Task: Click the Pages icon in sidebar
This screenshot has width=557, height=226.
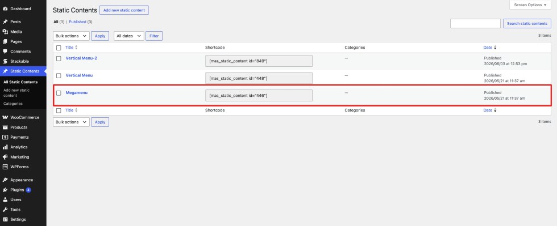Action: click(5, 41)
